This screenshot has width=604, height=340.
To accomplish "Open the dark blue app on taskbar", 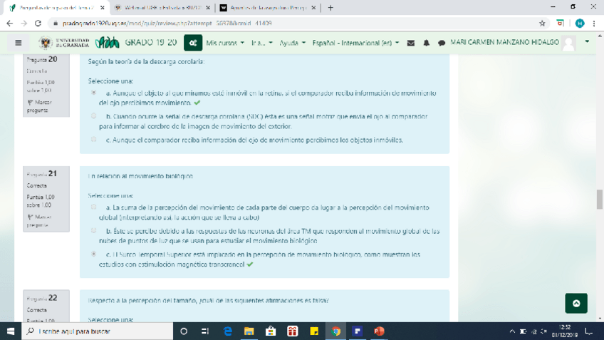I will tap(357, 331).
